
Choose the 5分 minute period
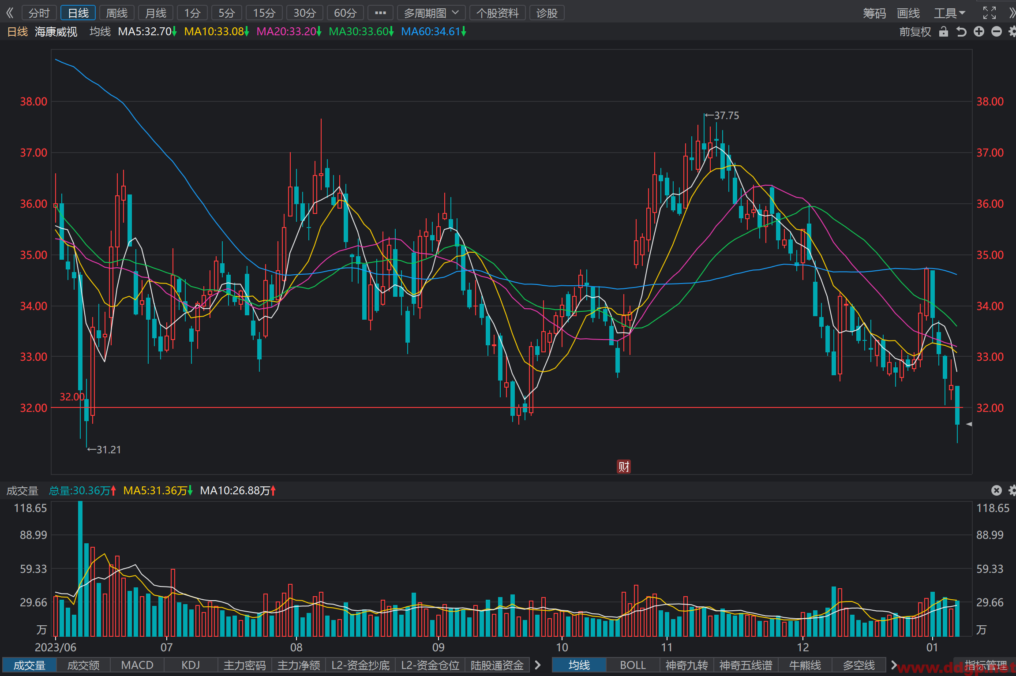(x=227, y=13)
